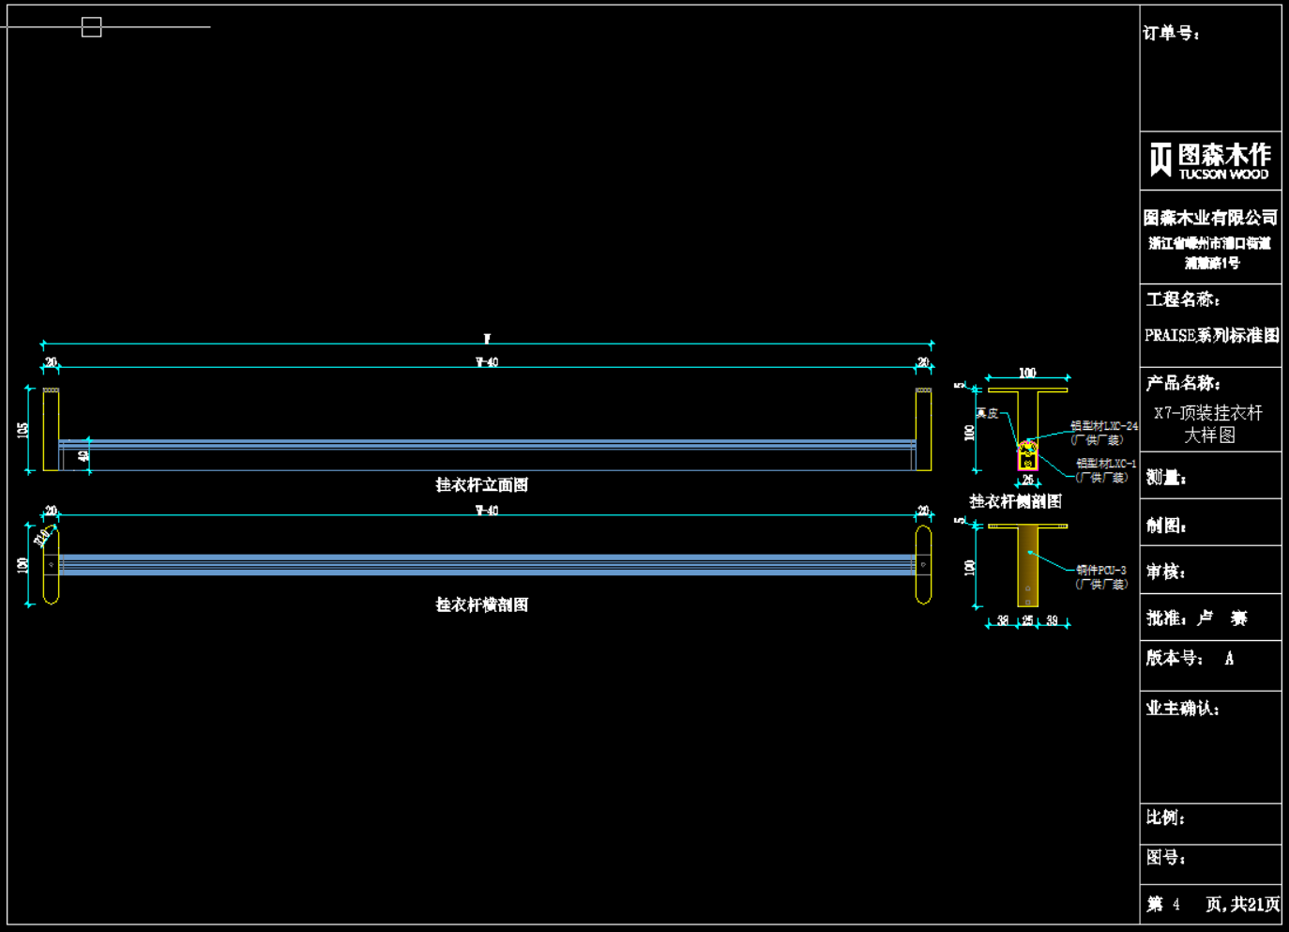Viewport: 1289px width, 932px height.
Task: Select the gold-filled PCU-3 bracket shape
Action: click(1028, 565)
